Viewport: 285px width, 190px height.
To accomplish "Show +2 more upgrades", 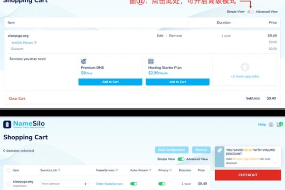I will [245, 76].
